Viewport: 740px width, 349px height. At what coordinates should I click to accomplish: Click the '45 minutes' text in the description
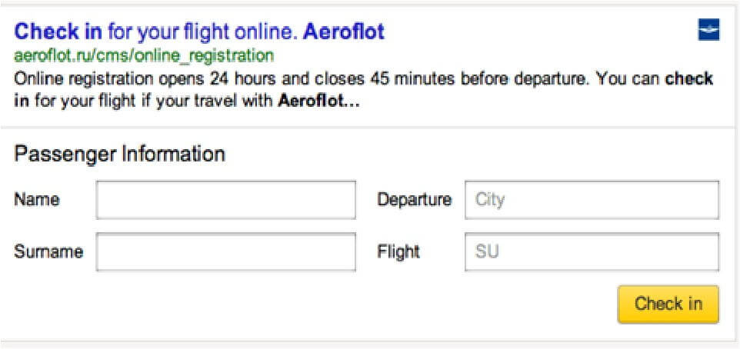click(x=412, y=78)
